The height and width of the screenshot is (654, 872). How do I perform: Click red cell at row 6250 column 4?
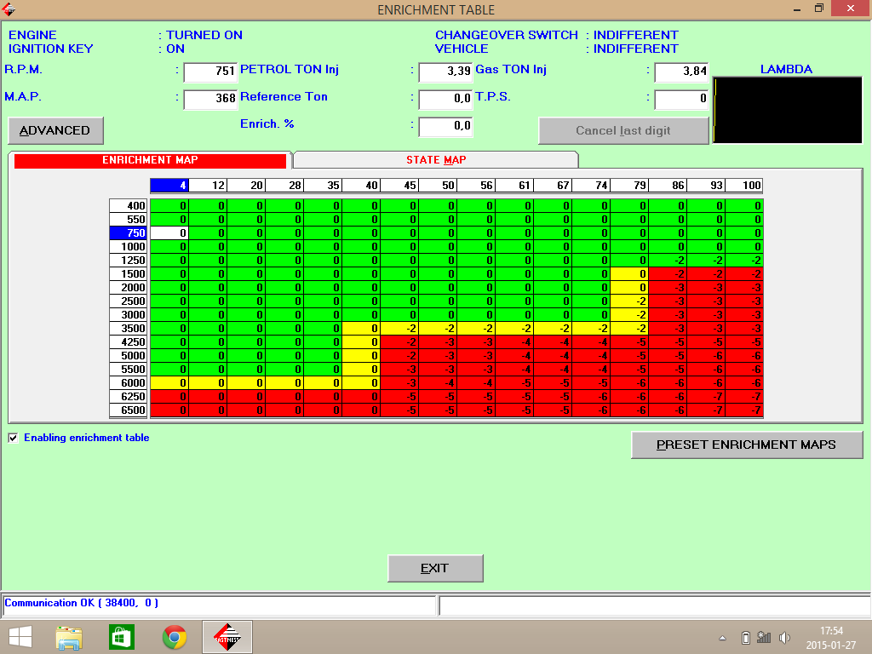[169, 397]
